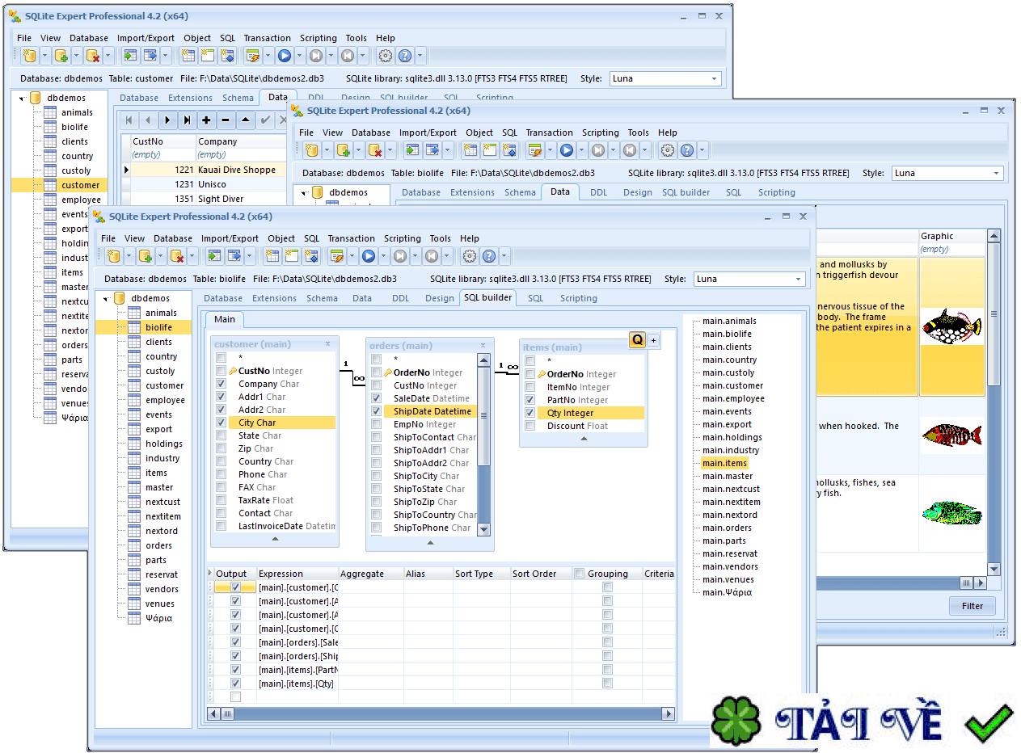The image size is (1021, 753).
Task: Select the Main query tab in the SQL builder
Action: coord(225,319)
